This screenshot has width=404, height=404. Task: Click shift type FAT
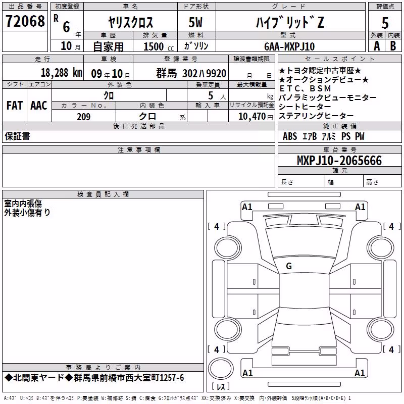pyautogui.click(x=15, y=106)
